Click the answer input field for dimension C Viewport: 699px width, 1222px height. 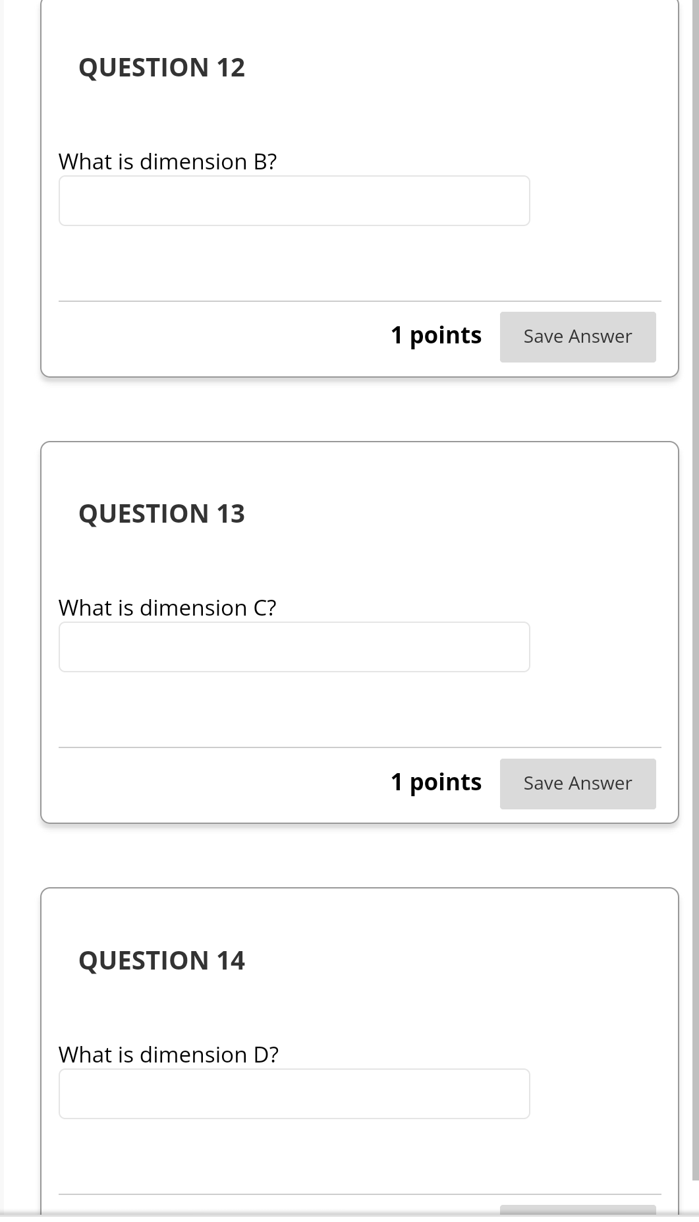(294, 647)
